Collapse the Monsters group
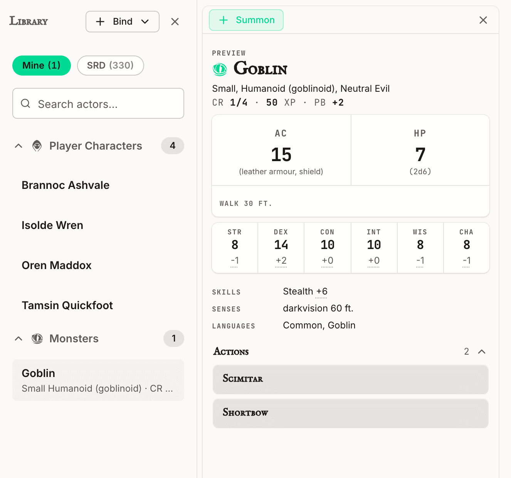 click(18, 338)
